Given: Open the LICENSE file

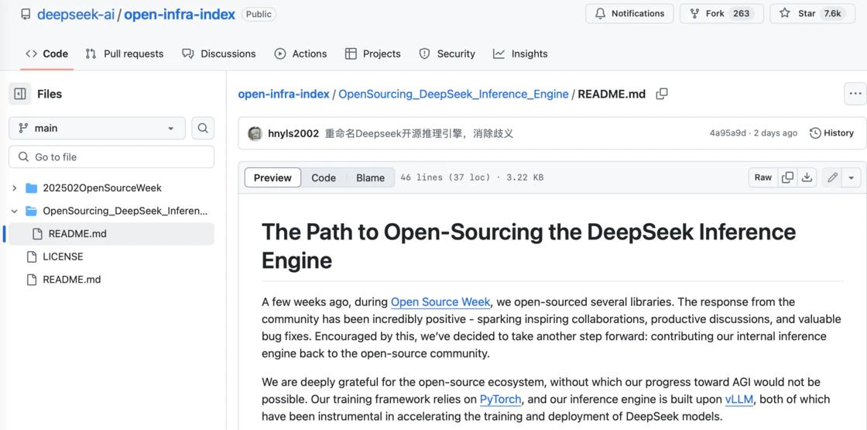Looking at the screenshot, I should (x=63, y=256).
